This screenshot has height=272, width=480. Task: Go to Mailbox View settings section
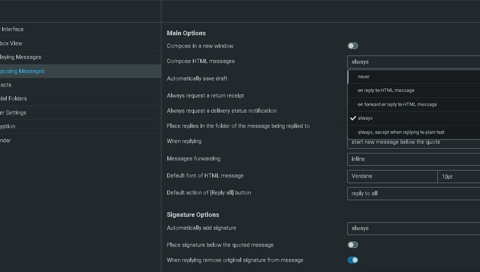tap(11, 43)
